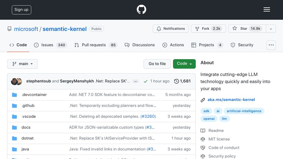Switch to the Code tab
Image resolution: width=283 pixels, height=159 pixels.
[x=18, y=45]
